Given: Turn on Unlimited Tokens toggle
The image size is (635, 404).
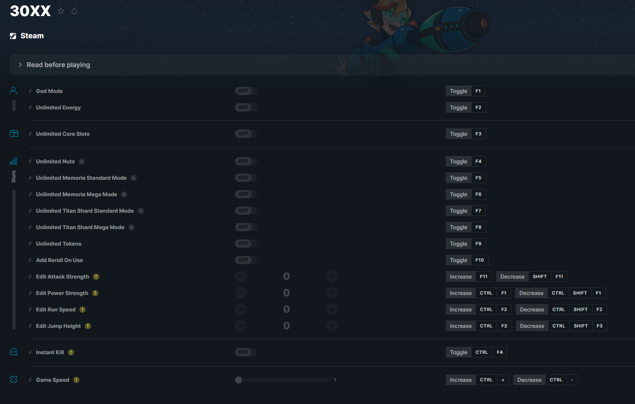Looking at the screenshot, I should 246,244.
